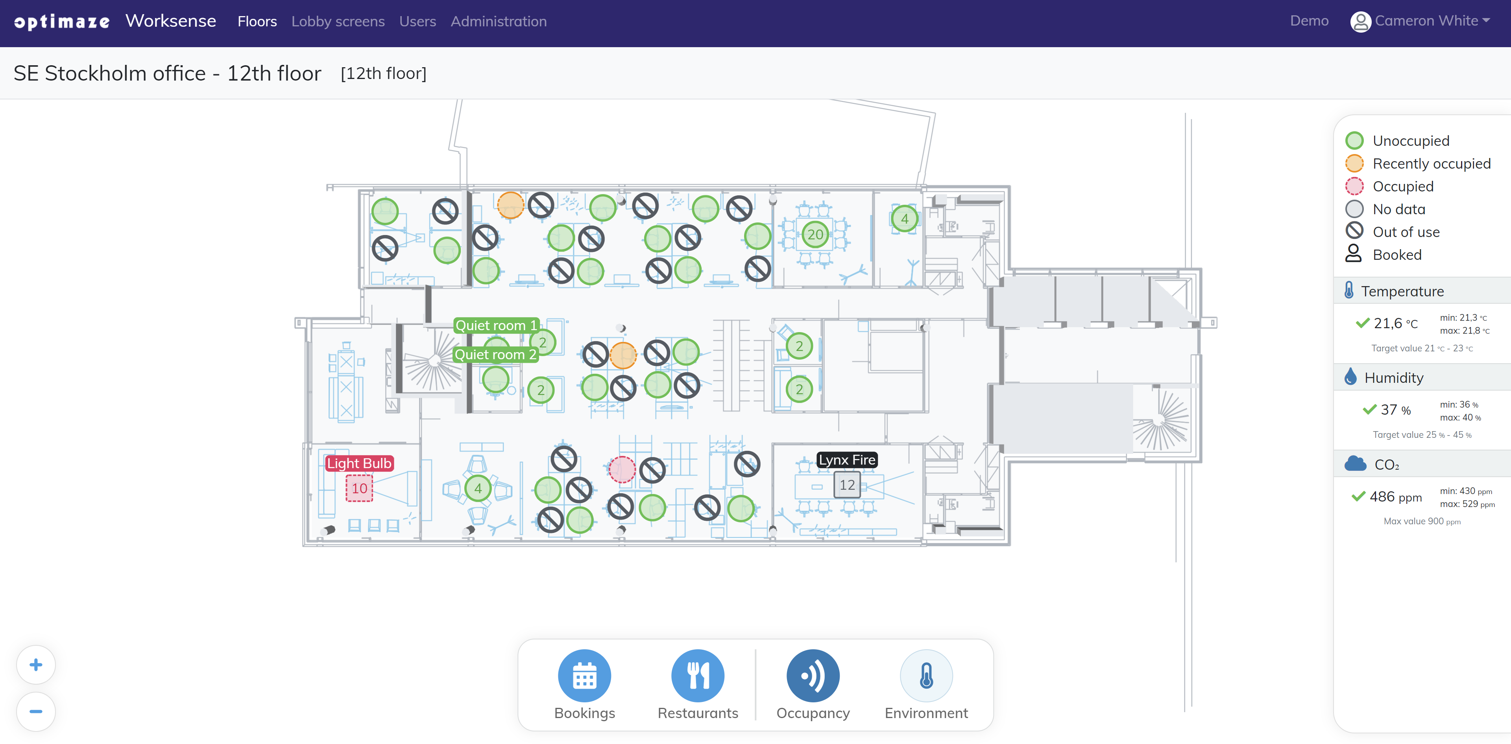Image resolution: width=1511 pixels, height=744 pixels.
Task: Click the Light Bulb room 10 marker
Action: (x=359, y=489)
